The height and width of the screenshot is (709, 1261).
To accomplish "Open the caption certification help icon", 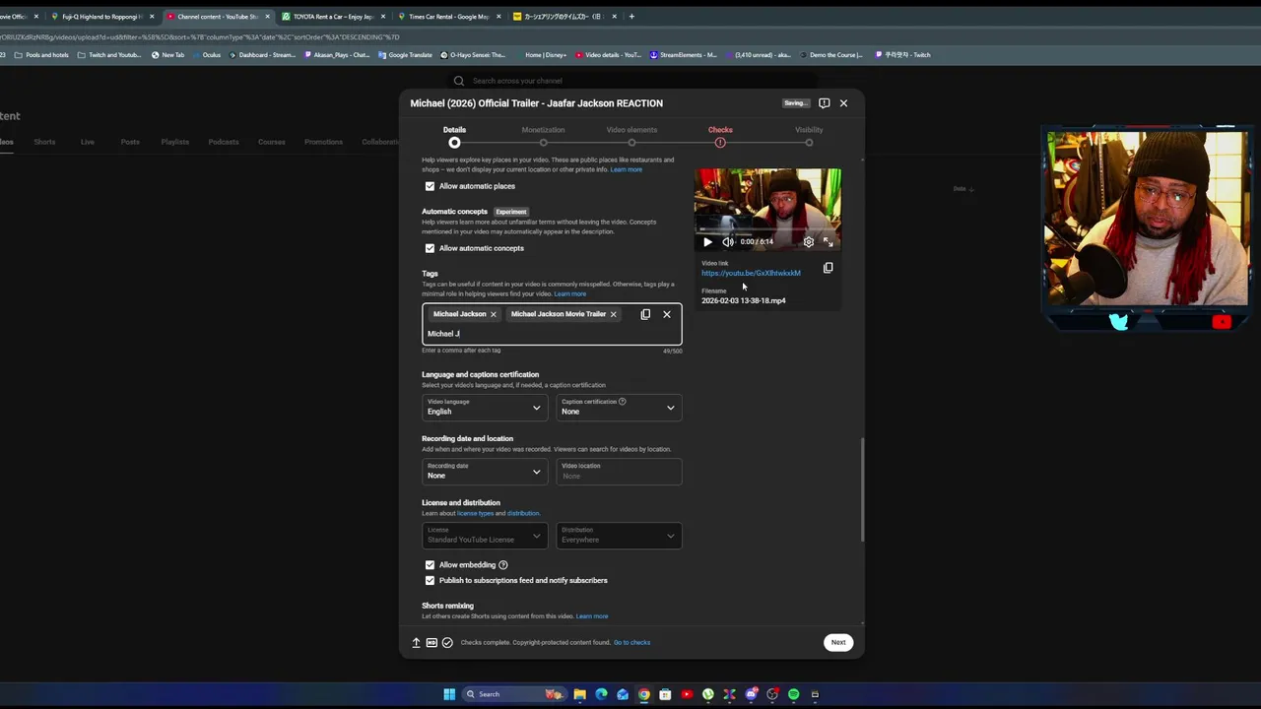I will [622, 402].
